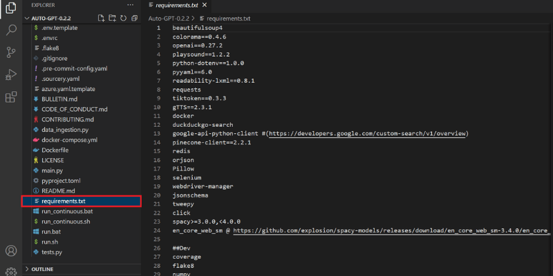The width and height of the screenshot is (553, 276).
Task: Open the Accounts menu icon
Action: pyautogui.click(x=11, y=250)
